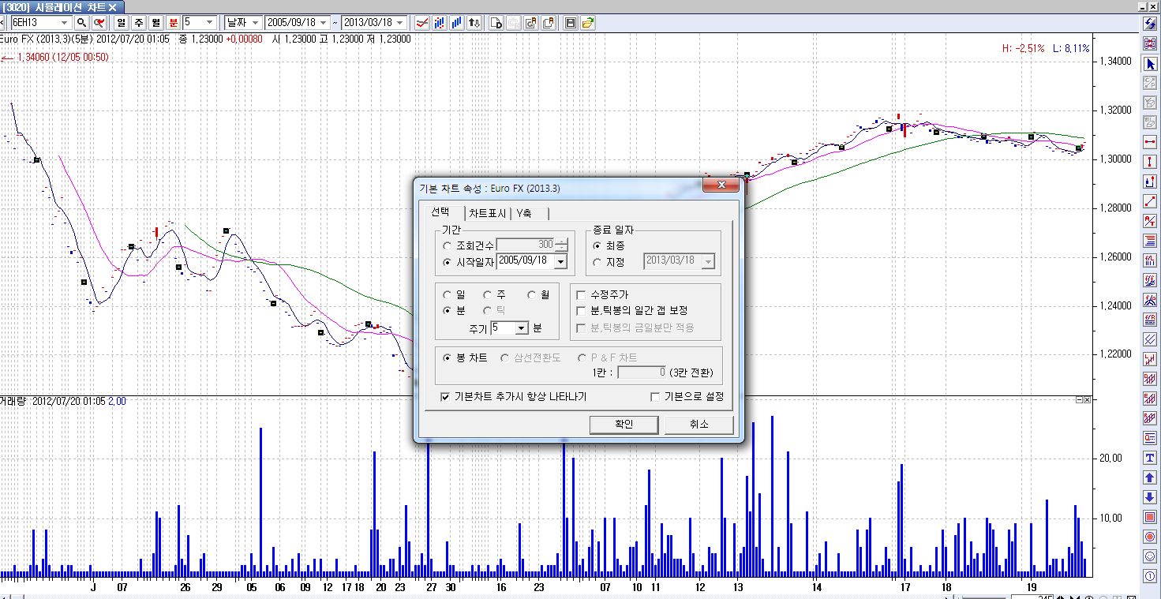Uncheck 기본차트 추가시 항상 나타나기

[445, 397]
